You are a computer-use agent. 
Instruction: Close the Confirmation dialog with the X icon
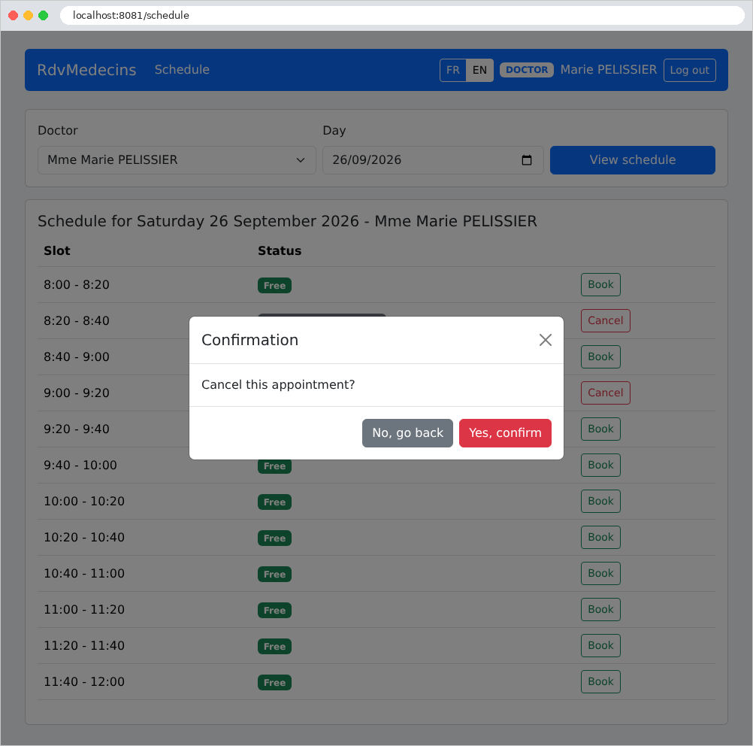pos(545,340)
